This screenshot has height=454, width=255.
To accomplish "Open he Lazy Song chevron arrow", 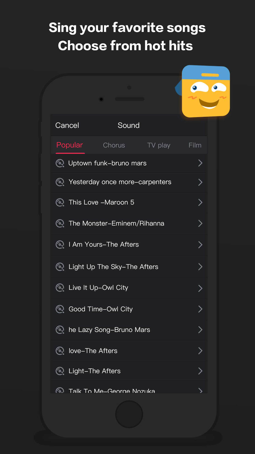I will [200, 330].
